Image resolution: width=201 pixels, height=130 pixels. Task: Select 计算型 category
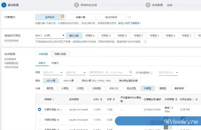click(65, 88)
